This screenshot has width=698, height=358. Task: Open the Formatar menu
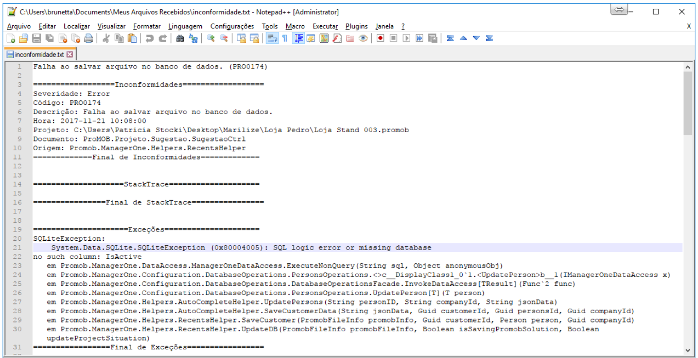click(x=147, y=26)
